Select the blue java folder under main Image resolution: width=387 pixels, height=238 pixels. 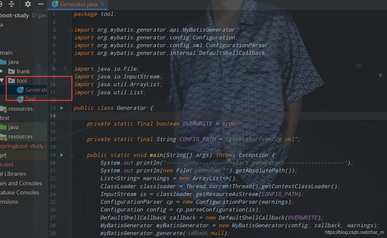13,62
